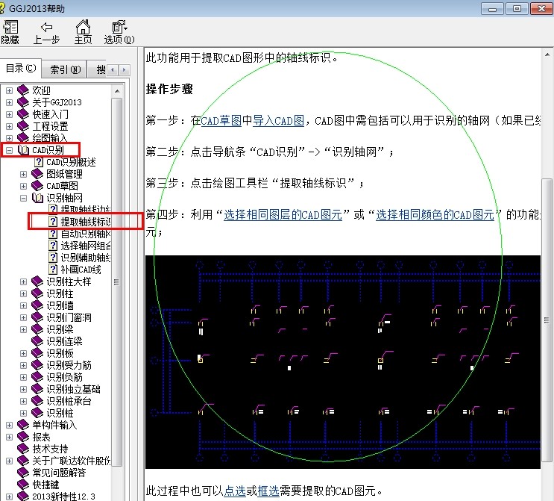Select the 选择轴网组合 topic

tap(86, 246)
